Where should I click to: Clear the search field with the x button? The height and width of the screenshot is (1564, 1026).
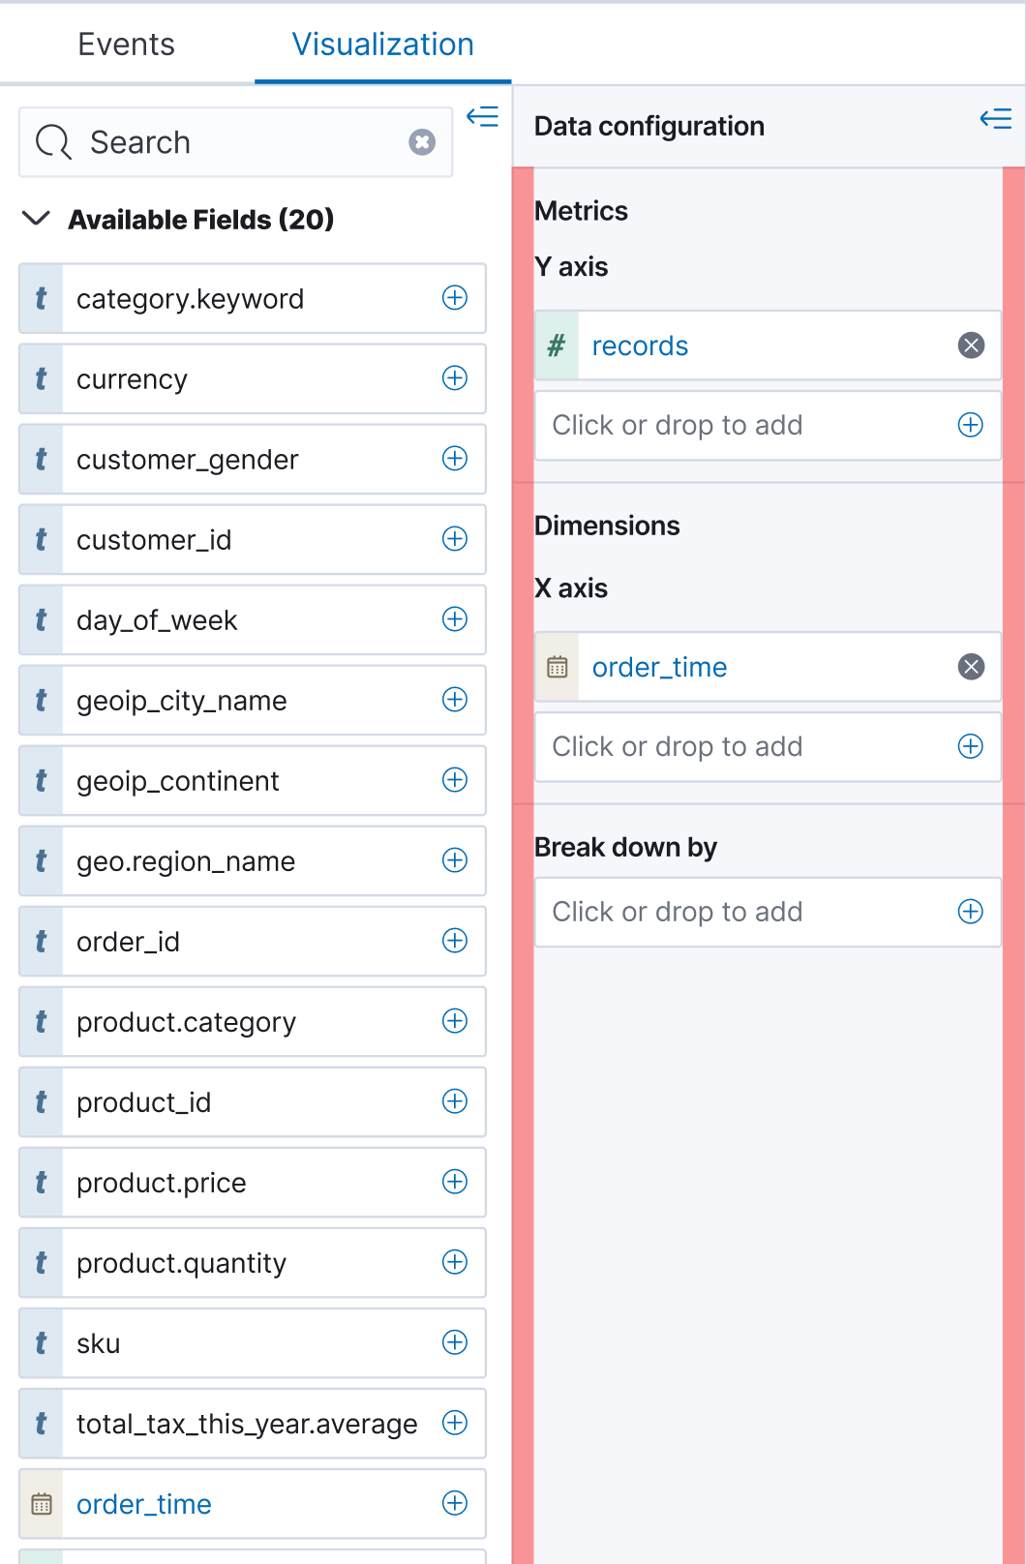422,142
